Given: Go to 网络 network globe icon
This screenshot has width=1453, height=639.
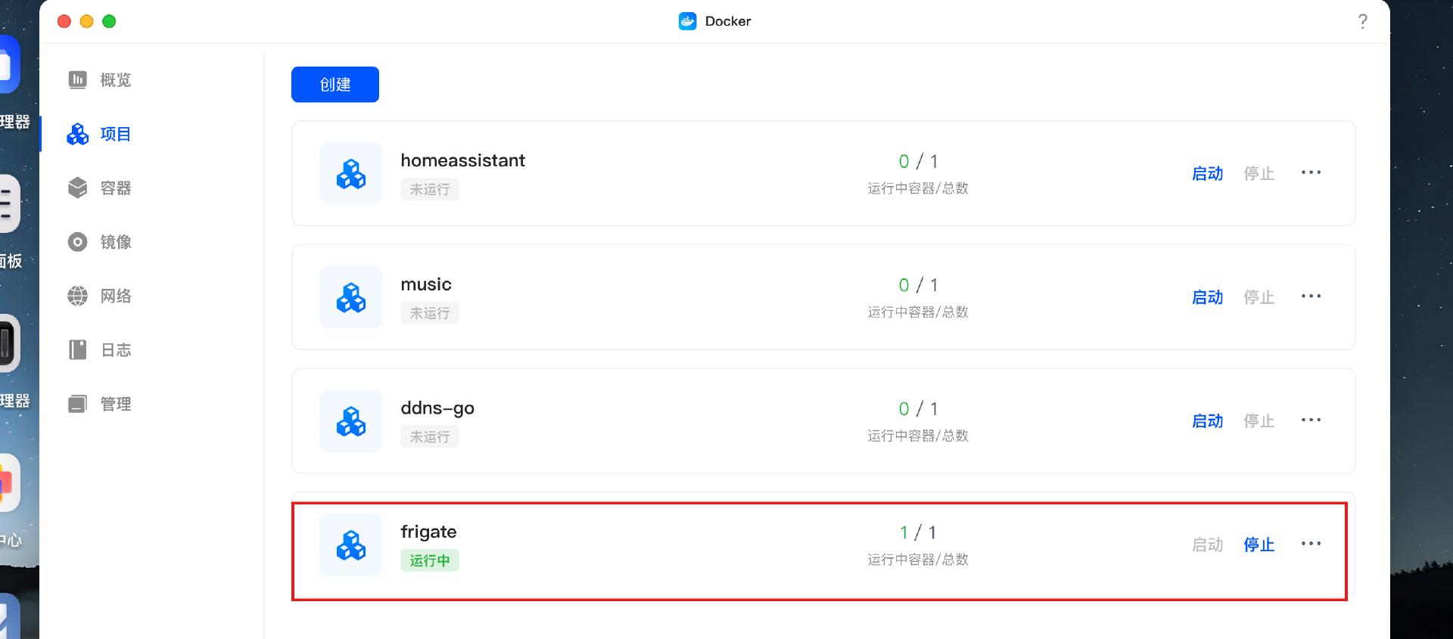Looking at the screenshot, I should click(77, 296).
